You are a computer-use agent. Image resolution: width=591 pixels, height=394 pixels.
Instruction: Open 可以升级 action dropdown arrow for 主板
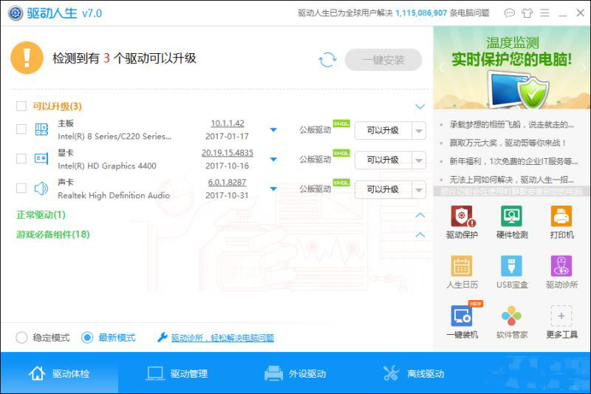click(x=419, y=131)
